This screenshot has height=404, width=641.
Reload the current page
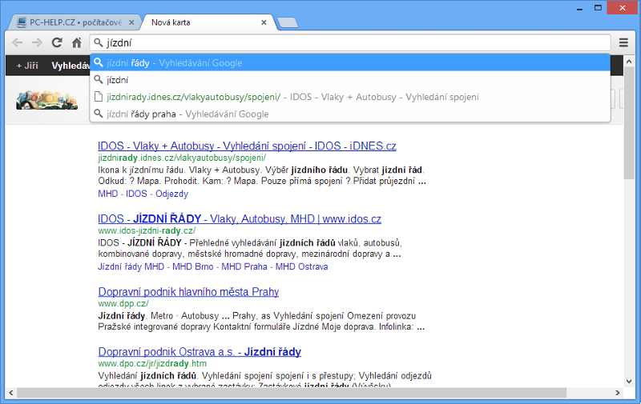click(57, 43)
